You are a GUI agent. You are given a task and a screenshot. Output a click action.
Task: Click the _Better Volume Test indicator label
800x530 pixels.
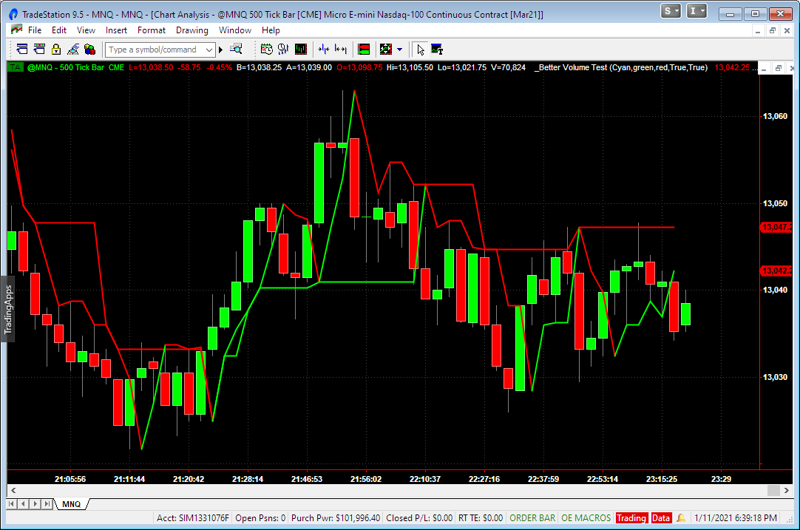[x=620, y=67]
